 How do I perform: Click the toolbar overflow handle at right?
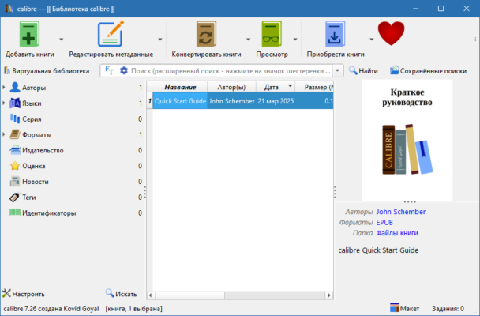475,39
